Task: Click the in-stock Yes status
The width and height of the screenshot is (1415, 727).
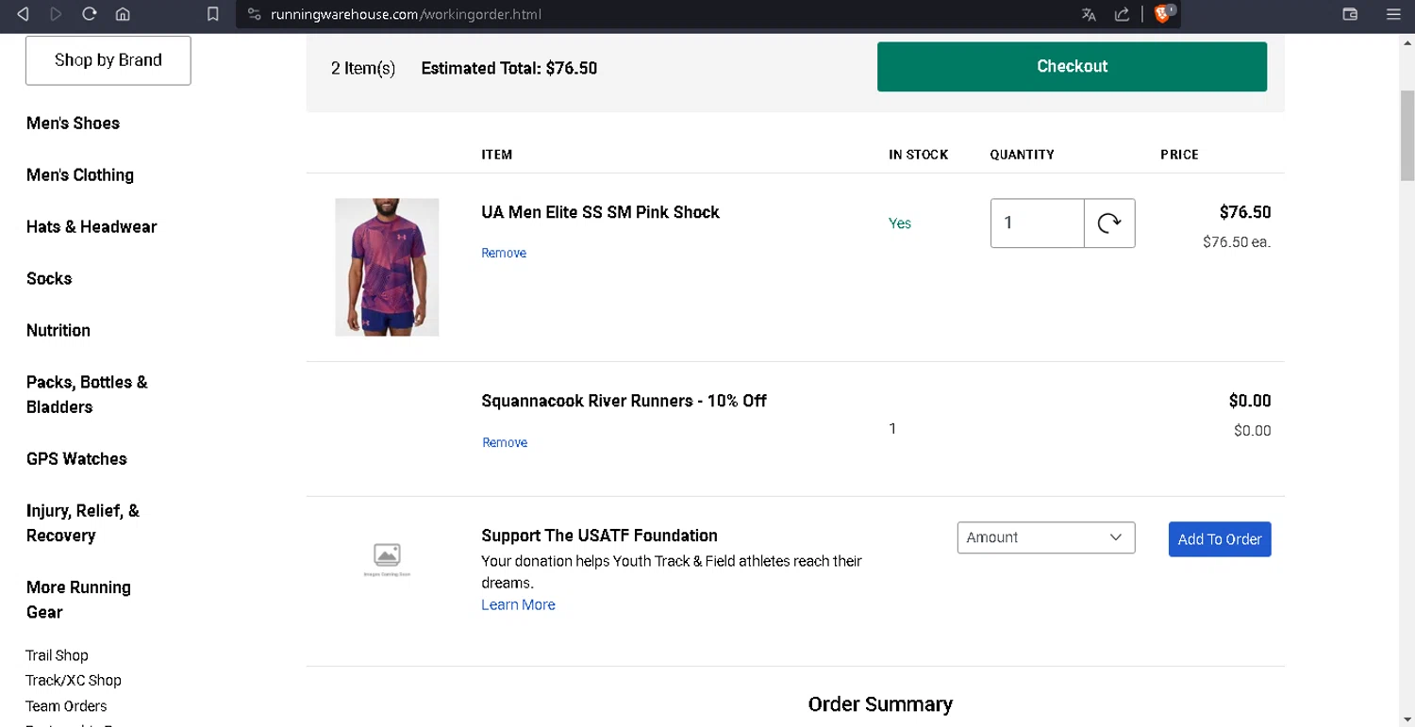Action: pos(900,223)
